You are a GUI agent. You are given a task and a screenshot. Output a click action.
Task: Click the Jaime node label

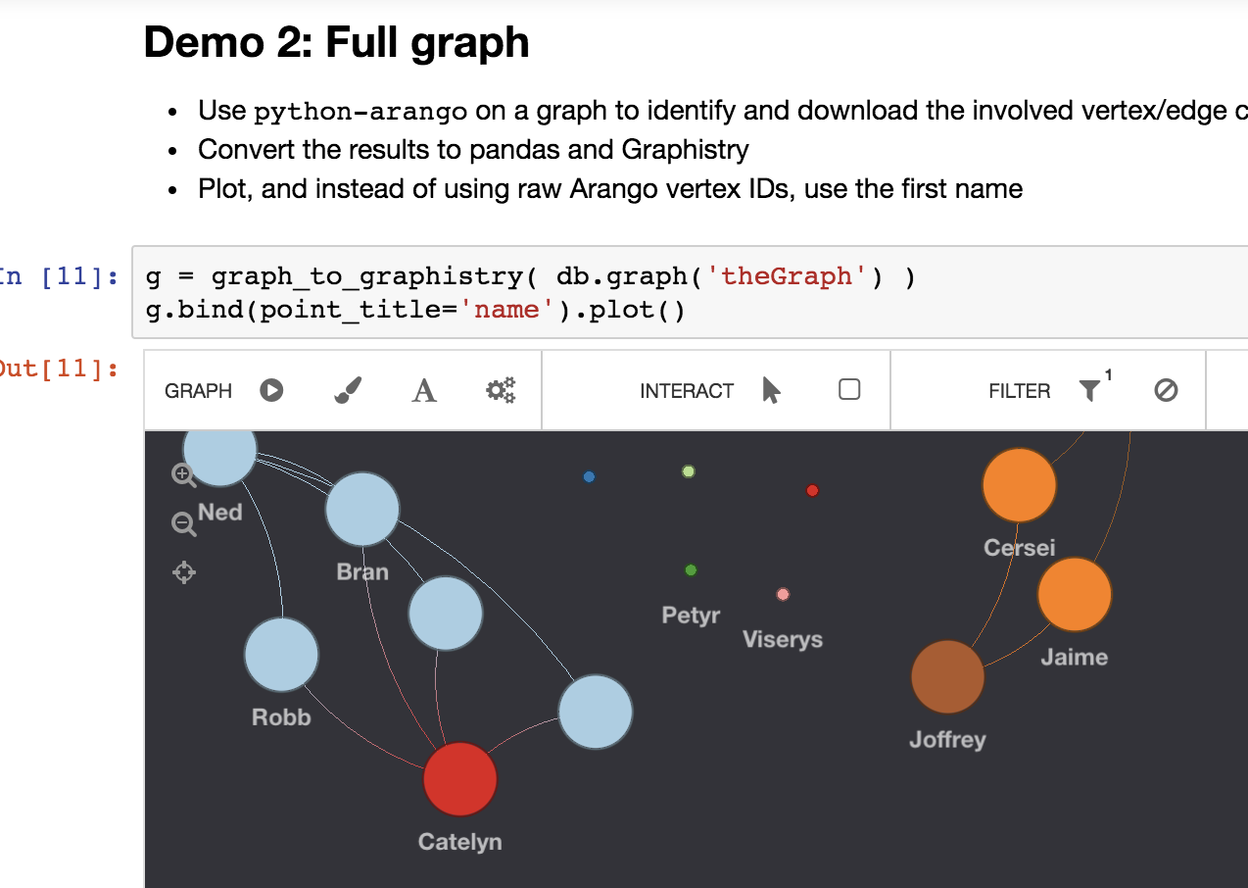coord(1075,657)
